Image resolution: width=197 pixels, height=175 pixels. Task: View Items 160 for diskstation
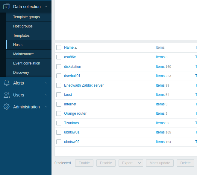click(x=160, y=67)
